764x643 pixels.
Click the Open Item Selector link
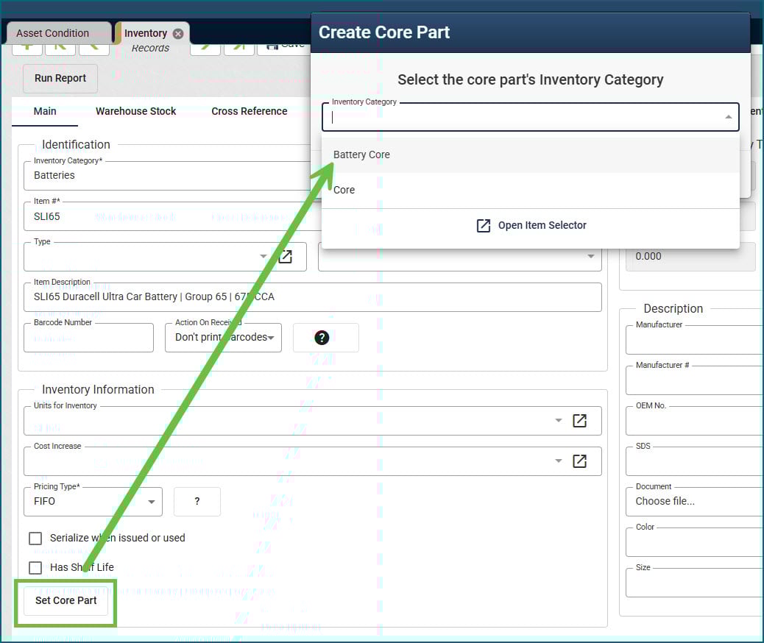click(531, 225)
